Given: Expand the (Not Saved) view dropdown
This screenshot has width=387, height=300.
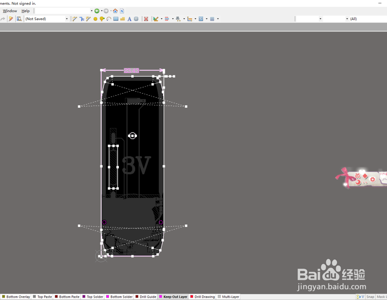Looking at the screenshot, I should pyautogui.click(x=67, y=19).
